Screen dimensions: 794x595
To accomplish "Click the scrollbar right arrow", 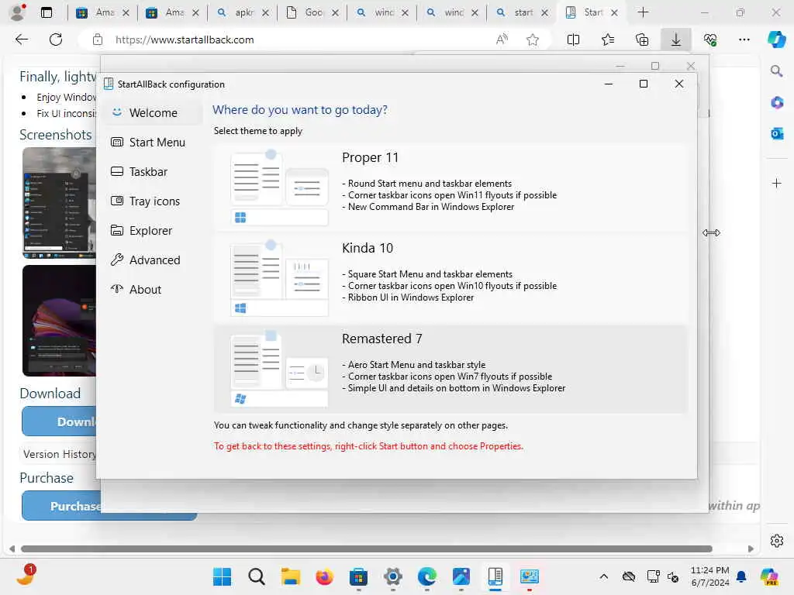I will 751,549.
